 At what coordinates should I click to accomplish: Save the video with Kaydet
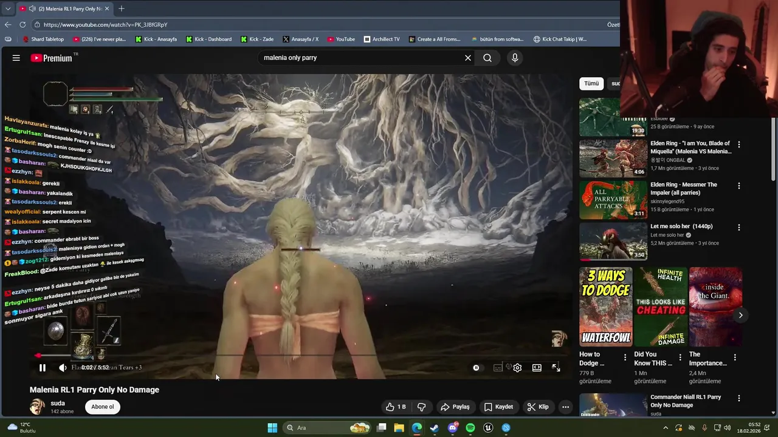pyautogui.click(x=498, y=407)
